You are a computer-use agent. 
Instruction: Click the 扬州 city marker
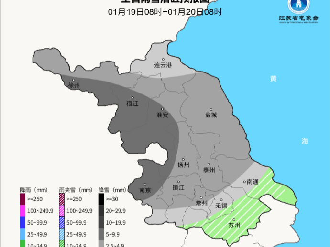pyautogui.click(x=184, y=159)
